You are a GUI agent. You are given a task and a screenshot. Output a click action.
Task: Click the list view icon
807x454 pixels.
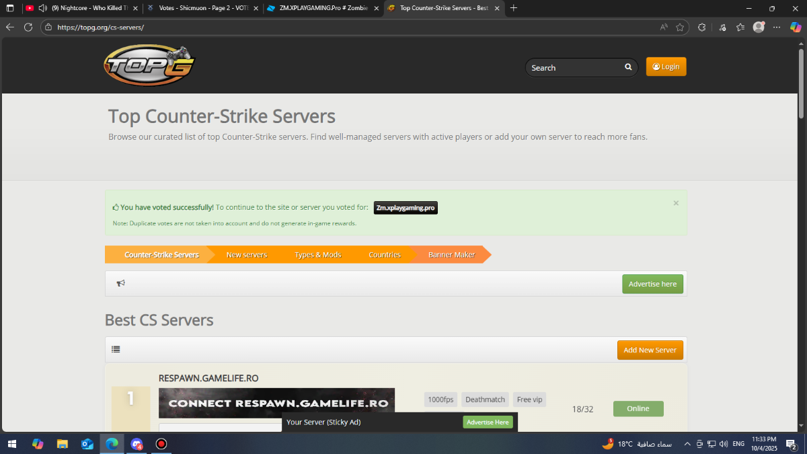click(x=116, y=350)
